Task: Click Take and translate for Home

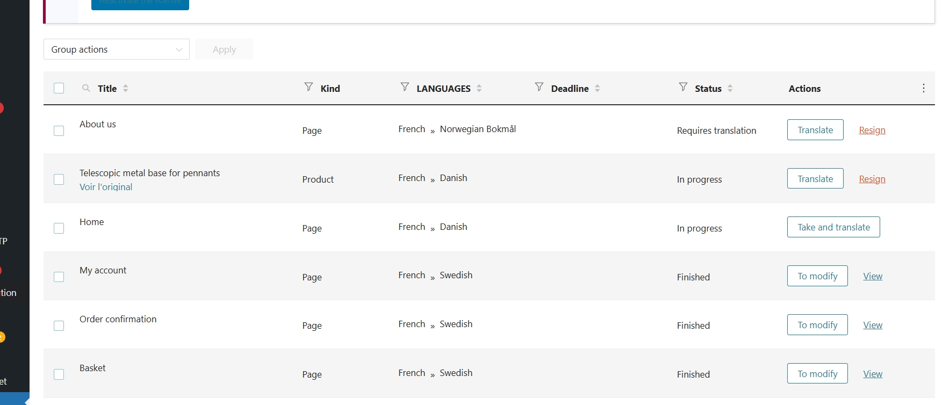Action: [833, 227]
